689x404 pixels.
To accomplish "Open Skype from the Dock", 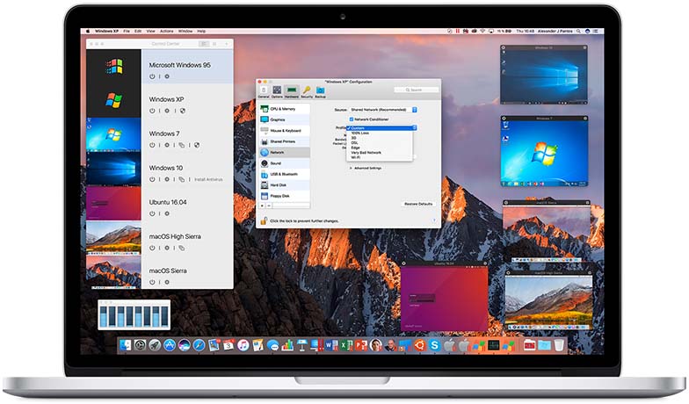I will pos(434,345).
